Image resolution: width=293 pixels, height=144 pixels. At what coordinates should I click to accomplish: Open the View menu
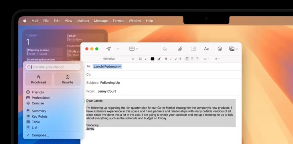tap(68, 21)
